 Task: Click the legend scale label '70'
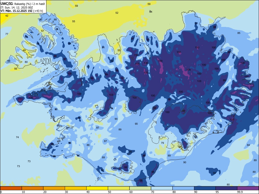coord(153,192)
